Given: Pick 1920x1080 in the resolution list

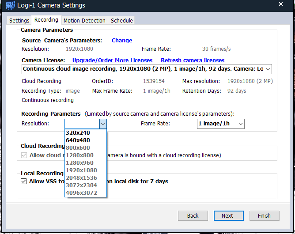Looking at the screenshot, I should click(81, 170).
